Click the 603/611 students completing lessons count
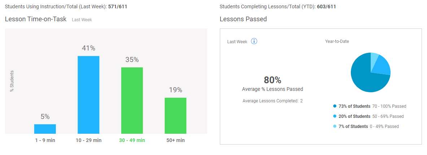The image size is (427, 155). point(326,6)
